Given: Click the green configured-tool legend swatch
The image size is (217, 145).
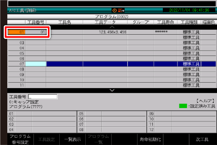Looking at the screenshot, I should coord(183,106).
